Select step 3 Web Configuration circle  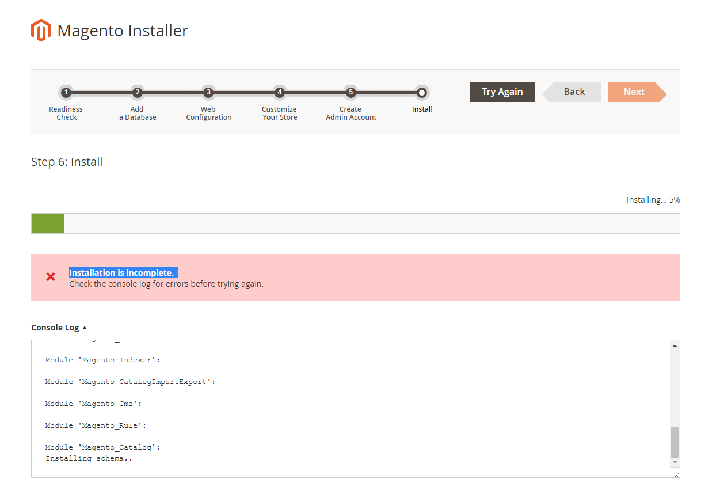click(x=208, y=92)
